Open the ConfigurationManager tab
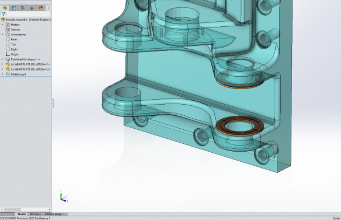 pos(23,8)
